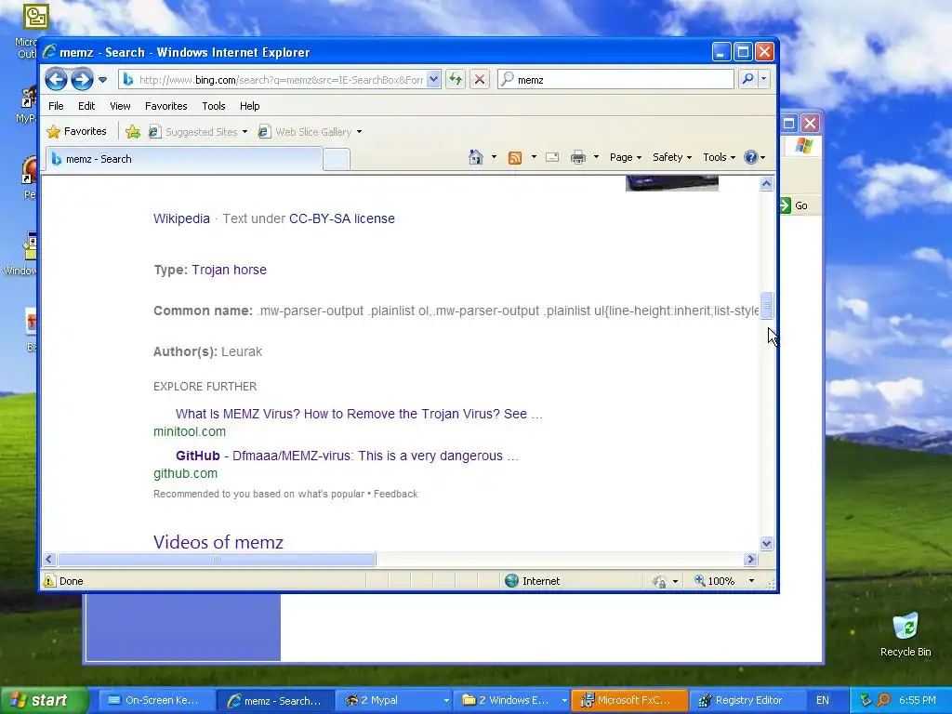This screenshot has width=952, height=714.
Task: Click the vertical scrollbar up arrow
Action: coord(766,183)
